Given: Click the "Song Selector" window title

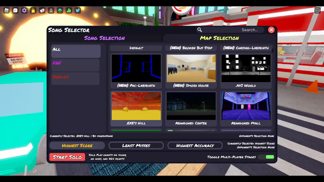Looking at the screenshot, I should point(69,30).
